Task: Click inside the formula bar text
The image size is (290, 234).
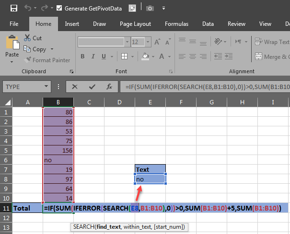Action: [x=205, y=87]
